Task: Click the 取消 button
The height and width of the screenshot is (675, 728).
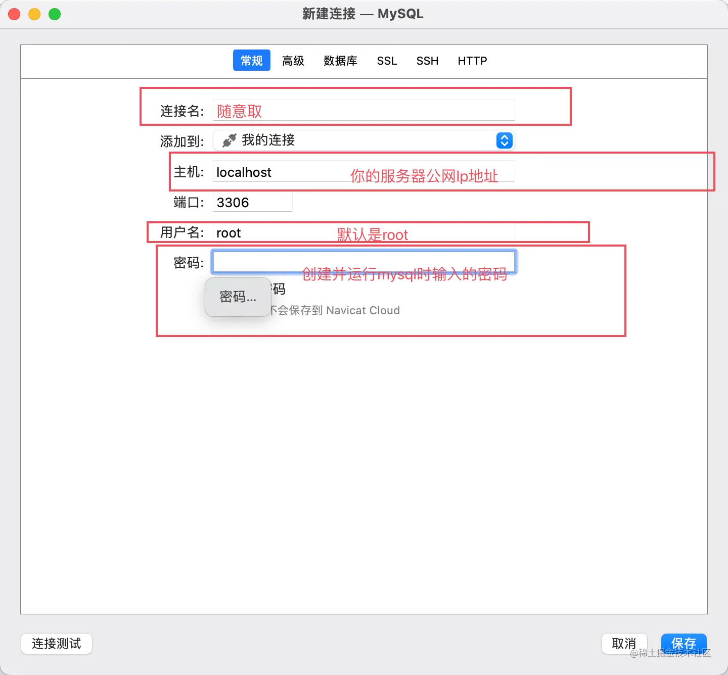Action: coord(624,643)
